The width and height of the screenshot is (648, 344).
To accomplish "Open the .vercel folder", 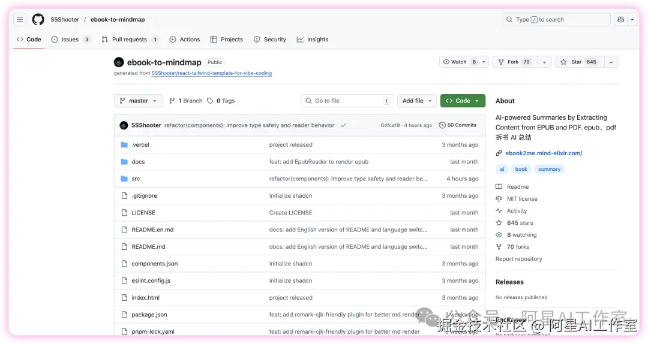I will click(140, 144).
